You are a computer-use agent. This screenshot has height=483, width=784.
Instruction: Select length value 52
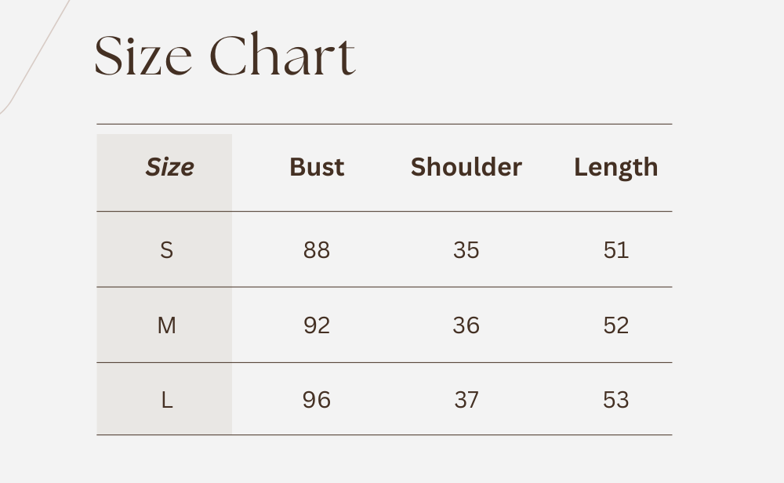coord(615,325)
